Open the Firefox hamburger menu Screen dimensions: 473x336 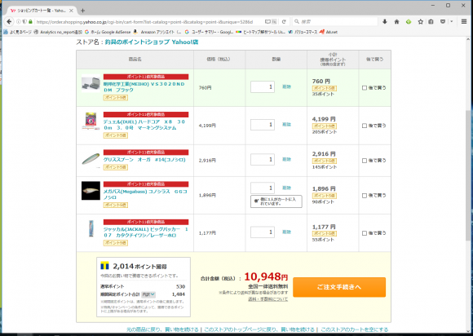click(x=464, y=22)
